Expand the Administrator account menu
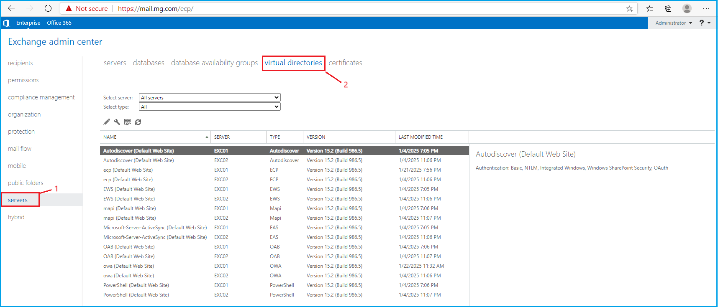Image resolution: width=718 pixels, height=307 pixels. [x=674, y=23]
